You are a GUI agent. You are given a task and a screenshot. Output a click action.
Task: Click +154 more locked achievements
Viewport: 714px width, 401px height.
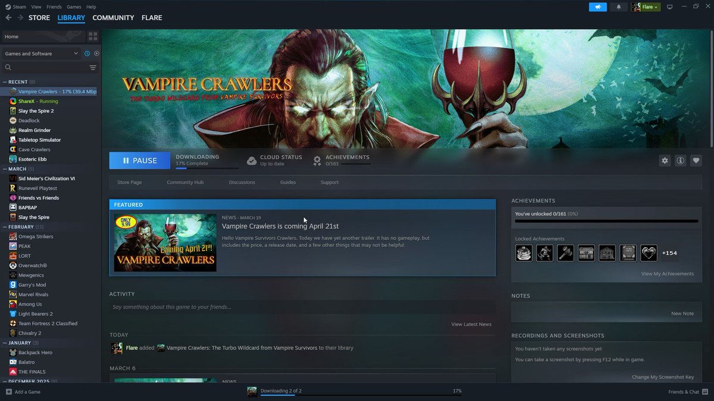click(669, 253)
